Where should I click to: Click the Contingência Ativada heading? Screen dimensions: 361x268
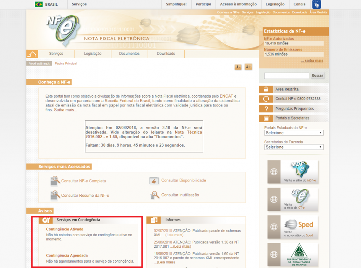65,229
